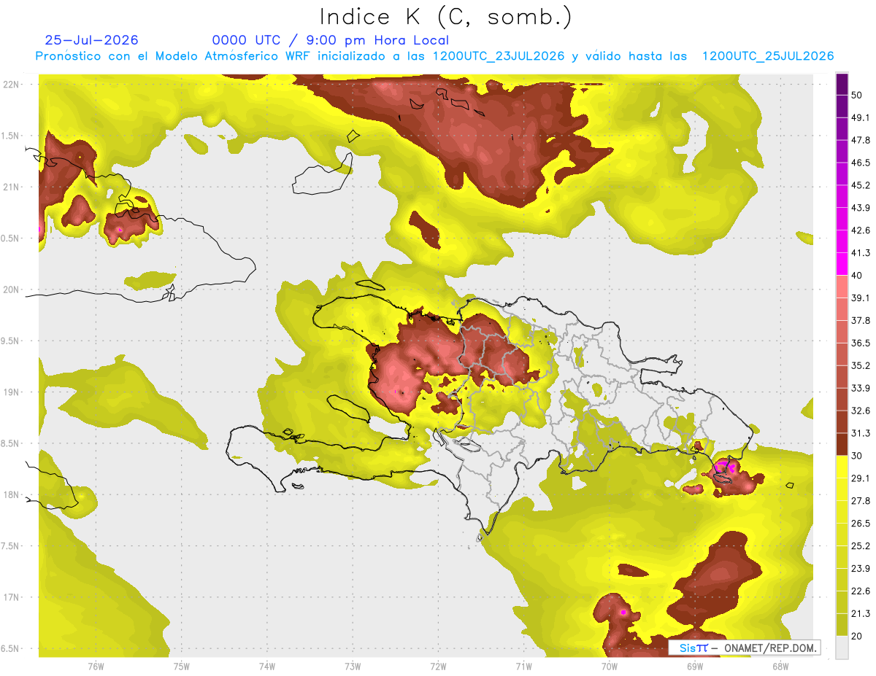This screenshot has height=676, width=876.
Task: Click the longitude label '75W'
Action: 182,665
